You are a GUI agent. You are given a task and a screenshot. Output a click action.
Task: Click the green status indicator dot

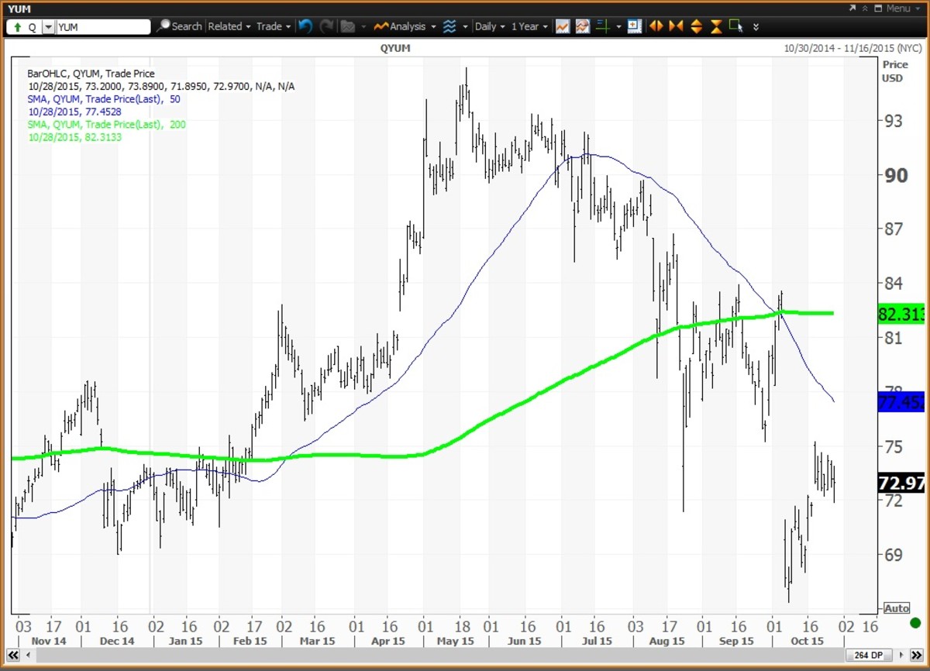click(914, 622)
